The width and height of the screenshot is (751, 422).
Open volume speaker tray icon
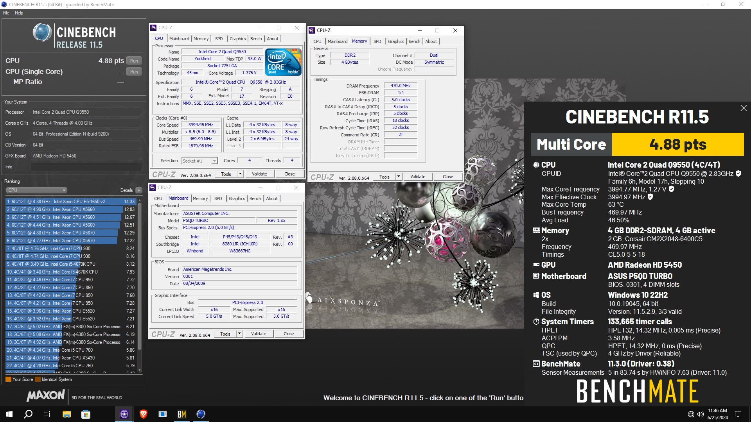coord(700,414)
